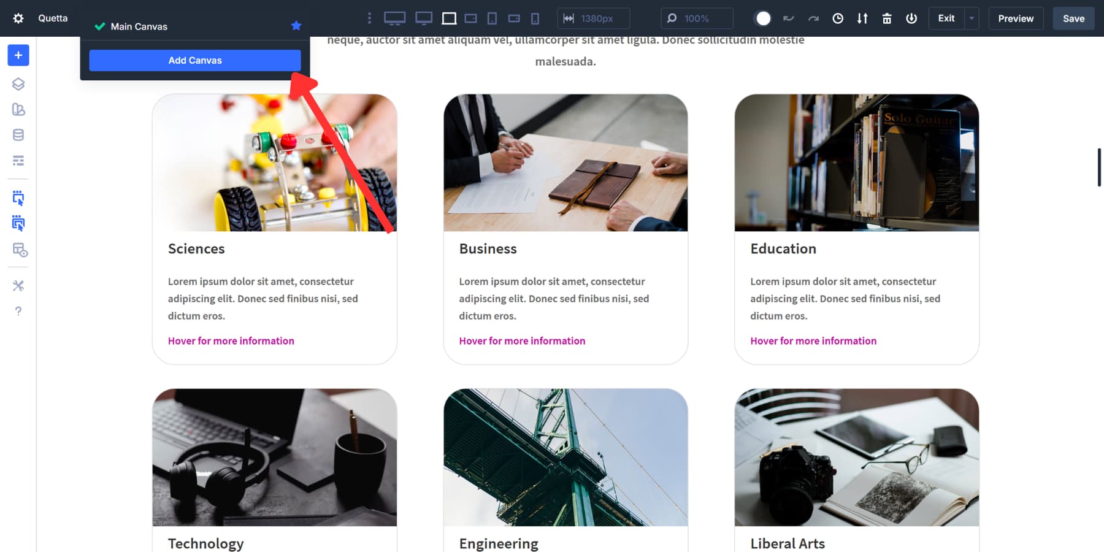Screen dimensions: 1104x552
Task: Star the Main Canvas as favorite
Action: click(296, 25)
